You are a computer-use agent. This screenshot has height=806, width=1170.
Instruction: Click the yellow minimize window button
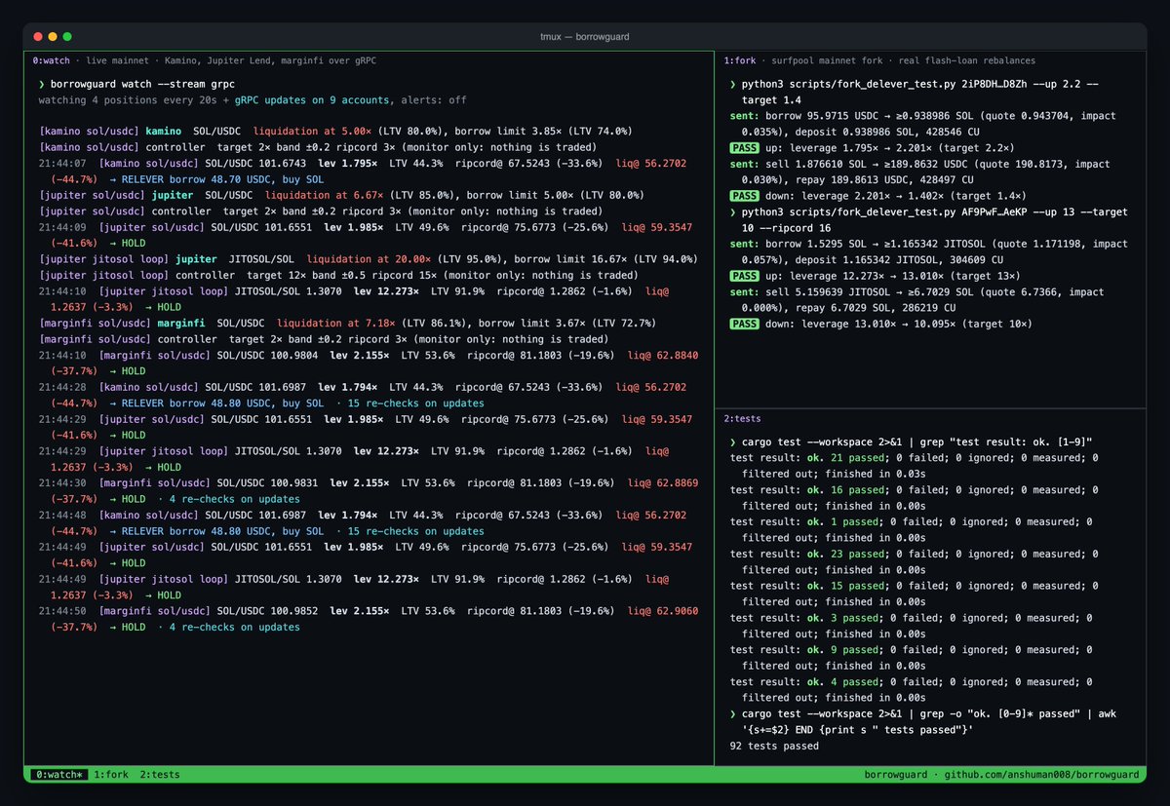point(52,36)
